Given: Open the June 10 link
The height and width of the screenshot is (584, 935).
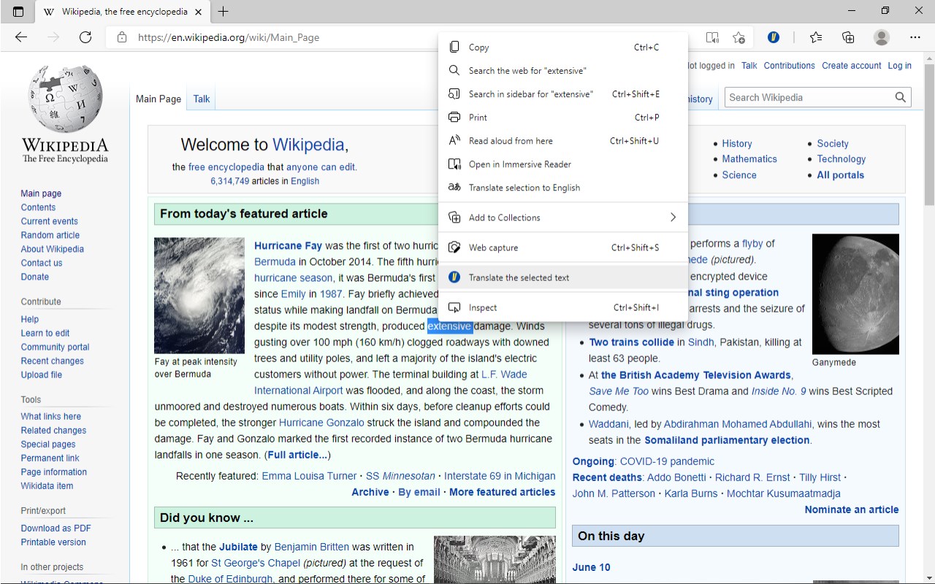Looking at the screenshot, I should click(x=592, y=567).
